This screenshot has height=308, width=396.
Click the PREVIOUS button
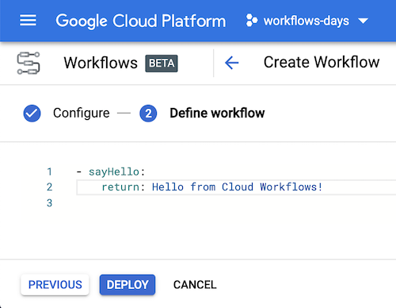(x=55, y=285)
